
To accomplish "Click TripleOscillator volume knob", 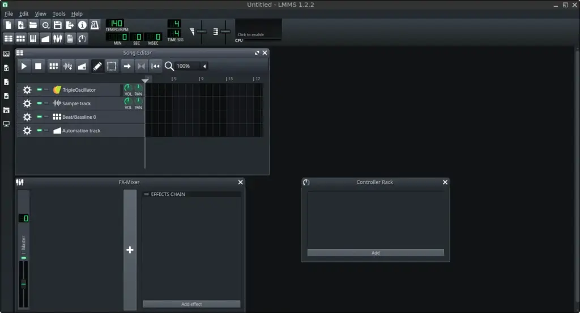I will click(x=128, y=88).
